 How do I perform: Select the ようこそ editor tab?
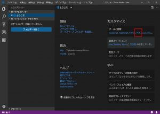coord(64,7)
